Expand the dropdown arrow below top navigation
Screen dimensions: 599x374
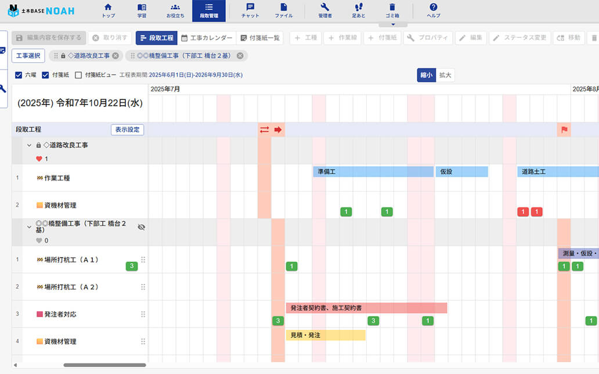click(393, 25)
